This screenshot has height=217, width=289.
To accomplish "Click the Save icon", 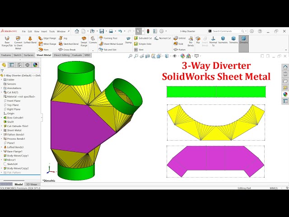I will pyautogui.click(x=102, y=31).
